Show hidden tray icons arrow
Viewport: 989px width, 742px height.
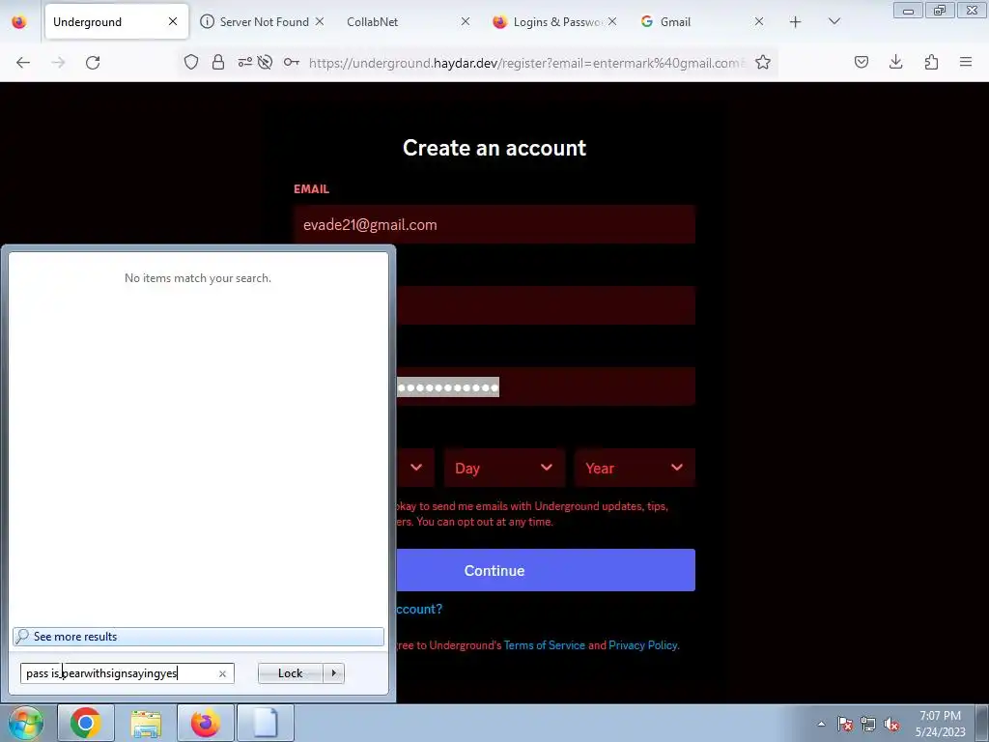tap(821, 724)
